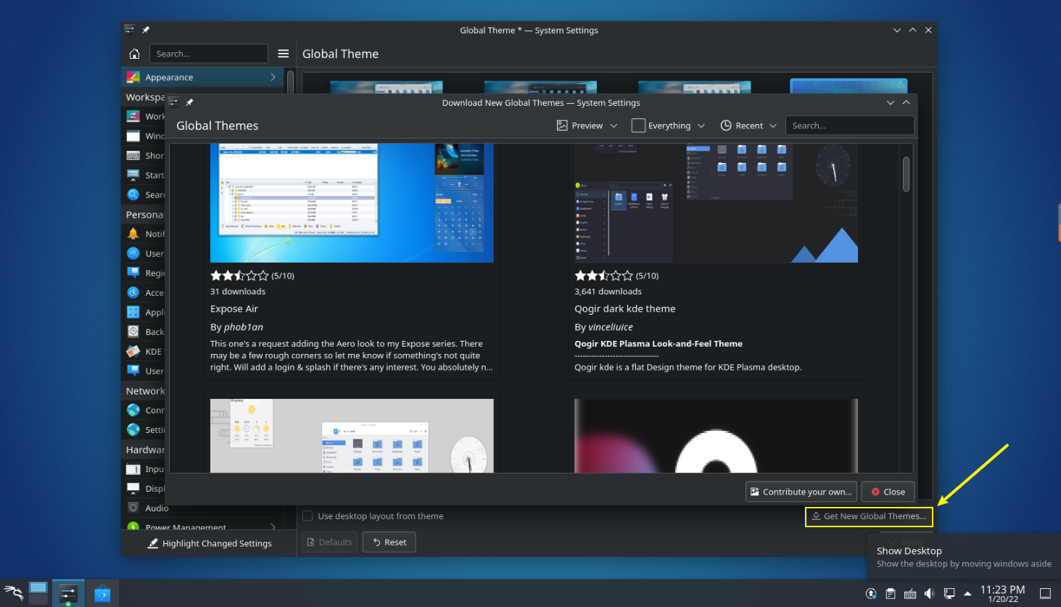Open Connections globe icon under Network
1061x607 pixels.
pyautogui.click(x=133, y=410)
